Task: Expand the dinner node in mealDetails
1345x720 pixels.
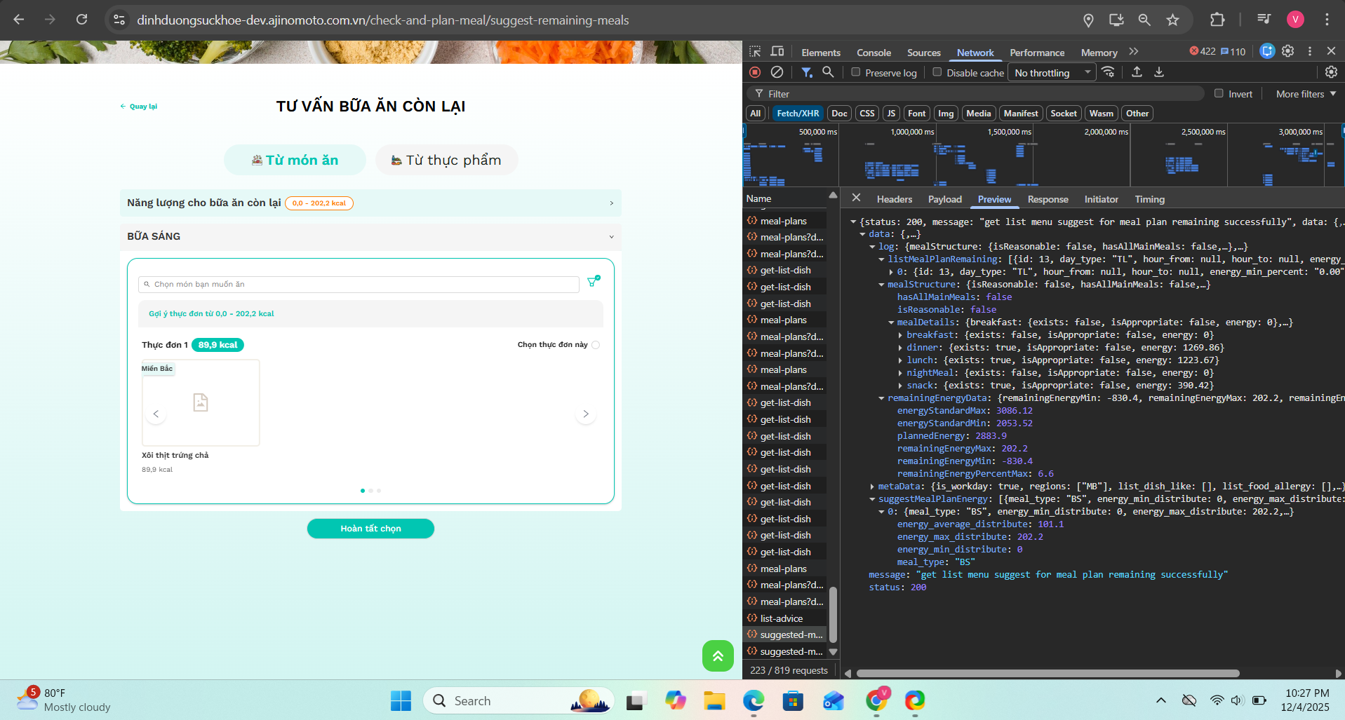Action: [x=901, y=348]
